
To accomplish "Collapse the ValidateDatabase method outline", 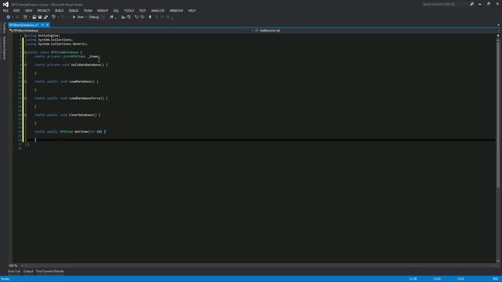I will click(x=25, y=65).
